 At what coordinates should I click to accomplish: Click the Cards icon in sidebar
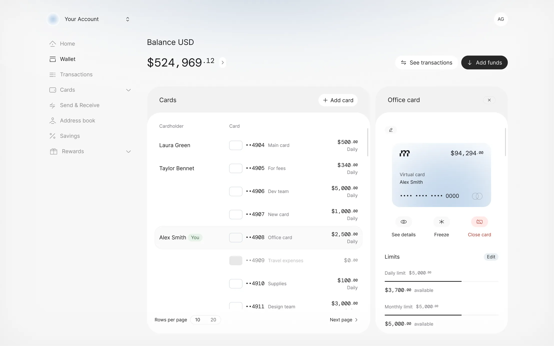point(53,90)
